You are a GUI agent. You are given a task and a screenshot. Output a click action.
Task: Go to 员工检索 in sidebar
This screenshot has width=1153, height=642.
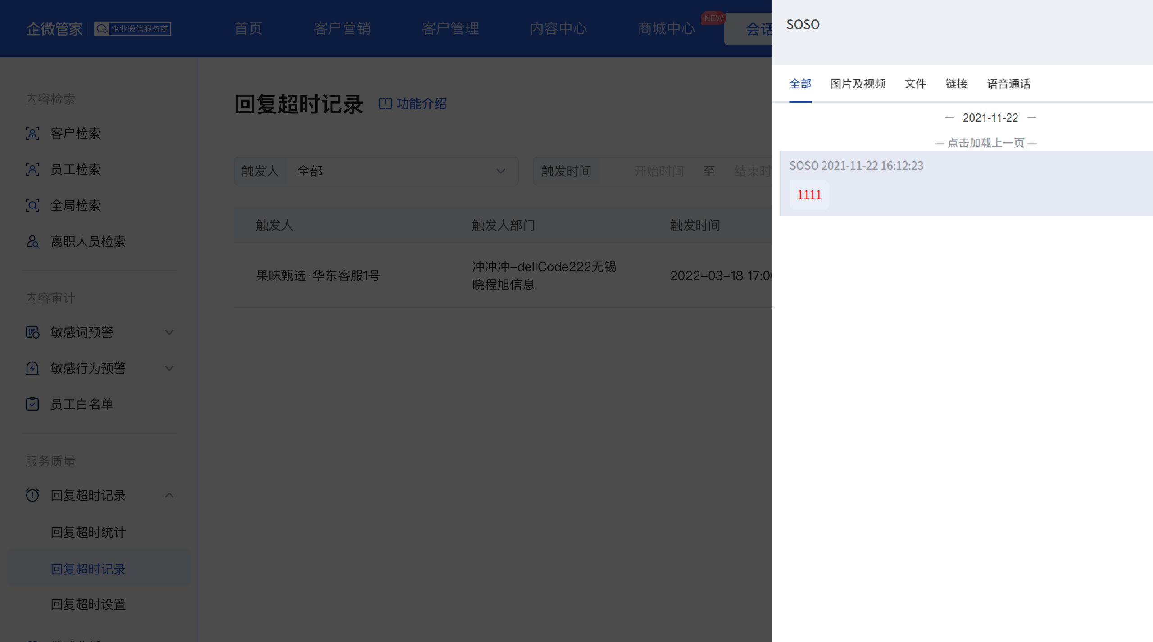[x=76, y=169]
